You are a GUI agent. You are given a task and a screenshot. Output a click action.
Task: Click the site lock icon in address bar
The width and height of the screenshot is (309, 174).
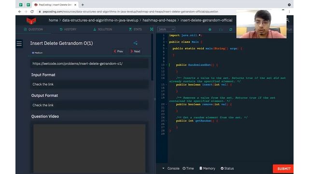(40, 12)
